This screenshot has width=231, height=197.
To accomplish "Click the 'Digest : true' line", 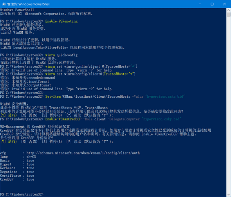I will 17,164.
